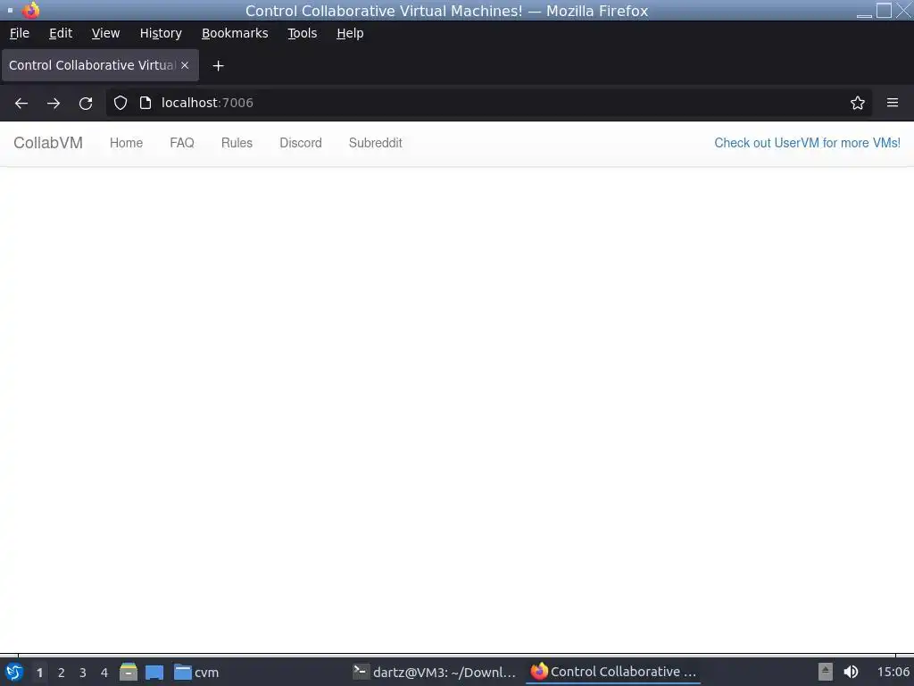This screenshot has height=686, width=914.
Task: Click the 15:06 clock
Action: [x=893, y=672]
